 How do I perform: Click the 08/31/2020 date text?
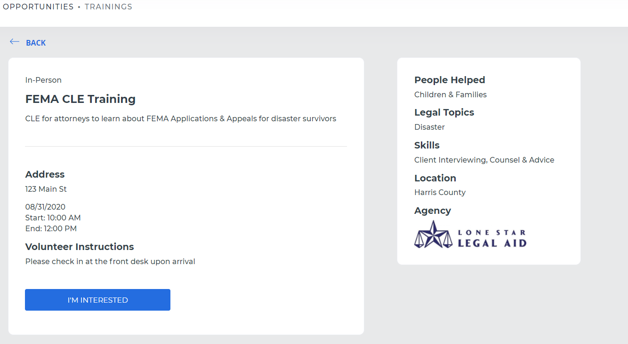[x=45, y=207]
